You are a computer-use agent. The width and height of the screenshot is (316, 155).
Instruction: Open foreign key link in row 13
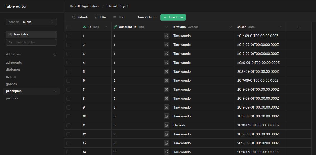(167, 143)
